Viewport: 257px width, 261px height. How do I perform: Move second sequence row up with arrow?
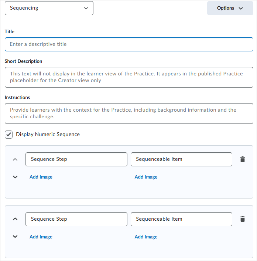(x=15, y=219)
